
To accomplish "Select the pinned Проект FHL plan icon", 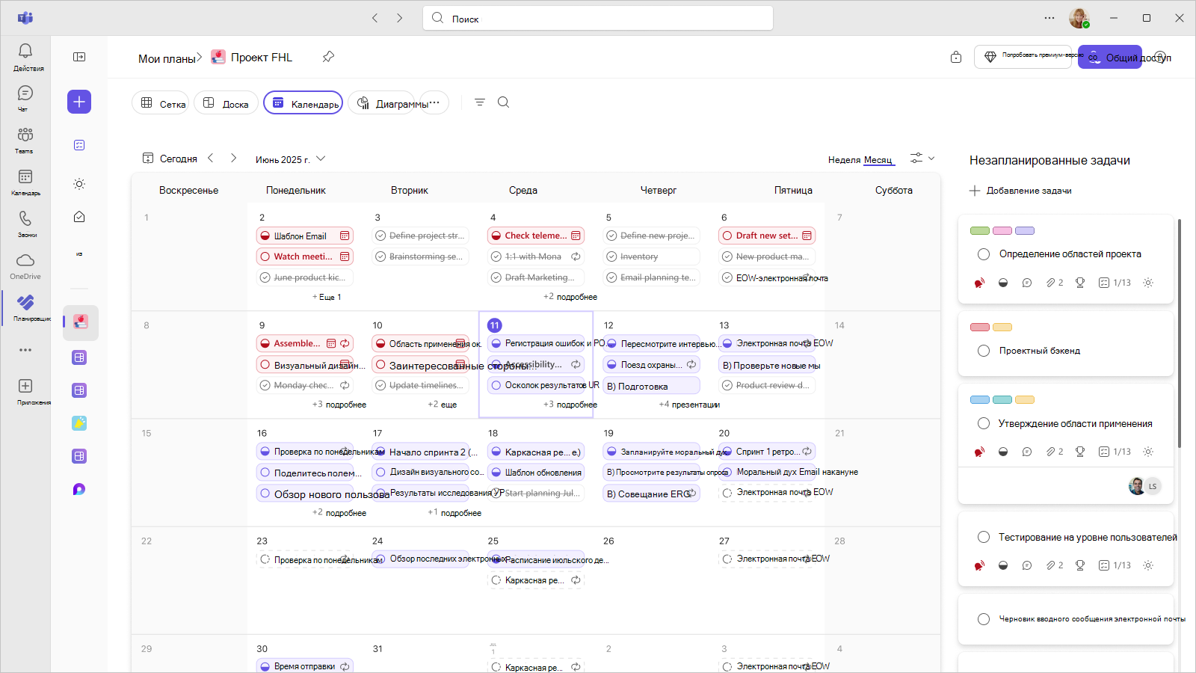I will tap(80, 322).
